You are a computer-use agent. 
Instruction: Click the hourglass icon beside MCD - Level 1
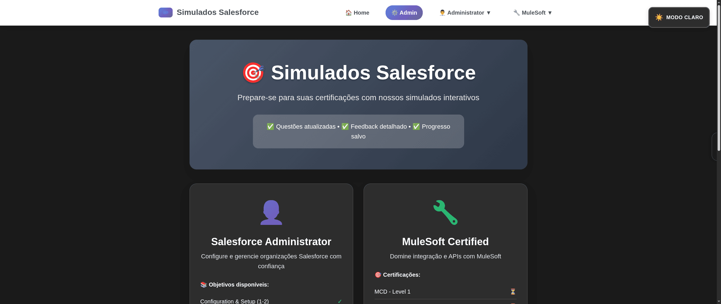pyautogui.click(x=513, y=292)
